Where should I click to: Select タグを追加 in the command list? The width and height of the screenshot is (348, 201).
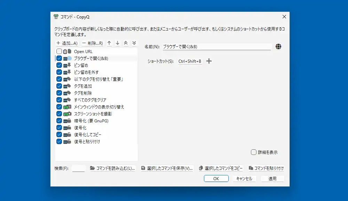tap(83, 86)
